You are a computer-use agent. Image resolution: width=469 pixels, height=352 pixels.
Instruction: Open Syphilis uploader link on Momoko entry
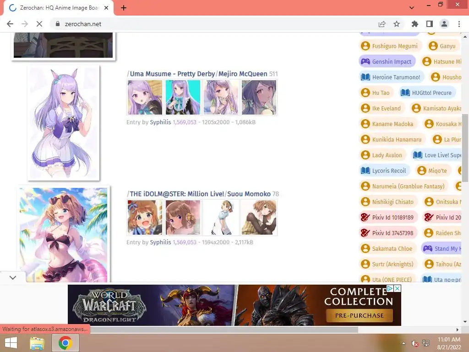pyautogui.click(x=160, y=242)
